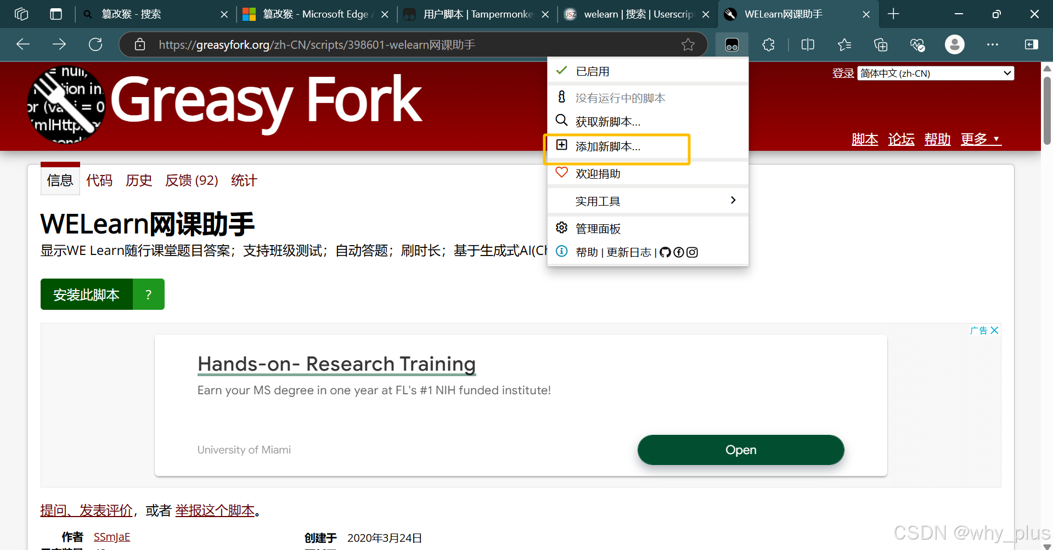Image resolution: width=1053 pixels, height=550 pixels.
Task: Click 提问、发表评价 link
Action: coord(86,511)
